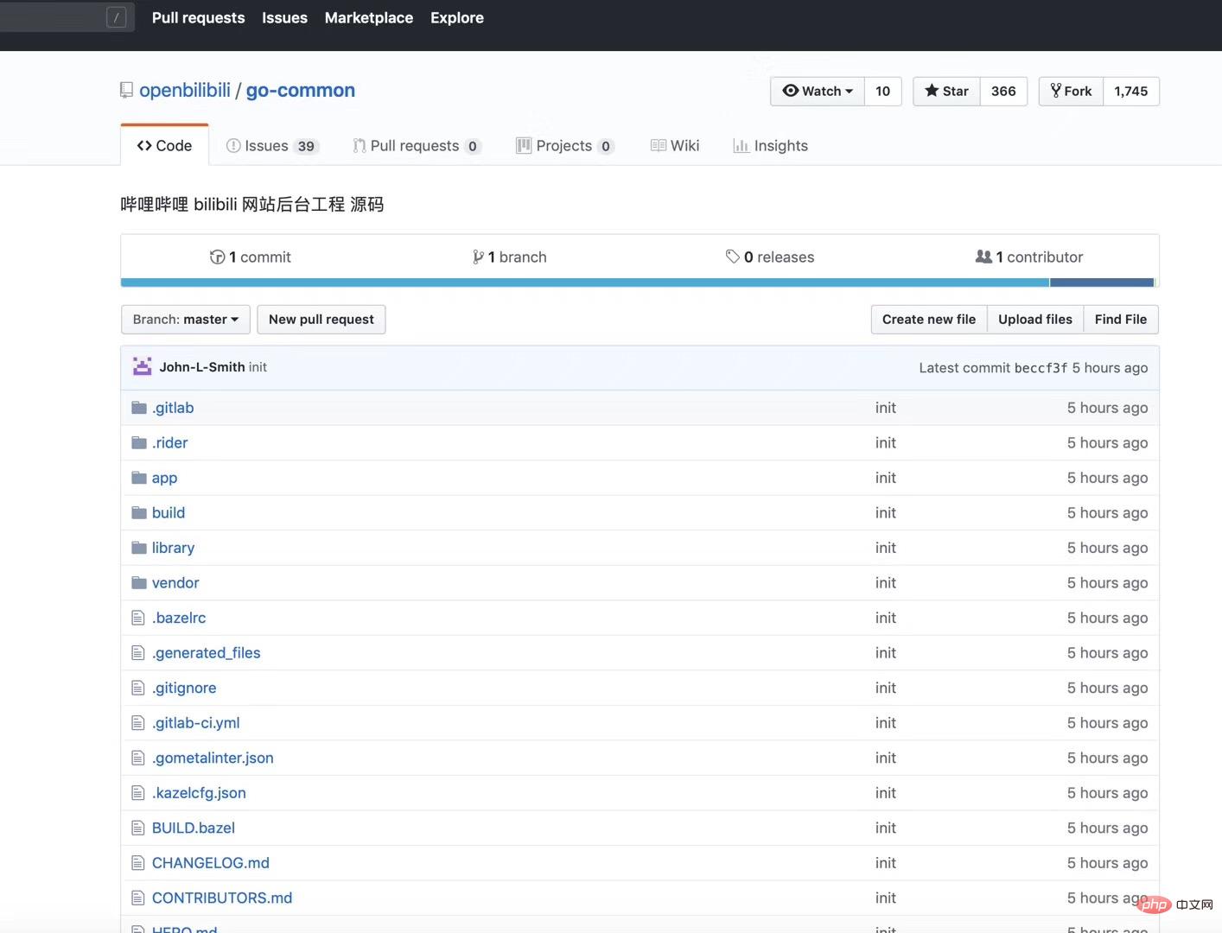Viewport: 1222px width, 933px height.
Task: Click the .bazelrc file icon
Action: [137, 618]
